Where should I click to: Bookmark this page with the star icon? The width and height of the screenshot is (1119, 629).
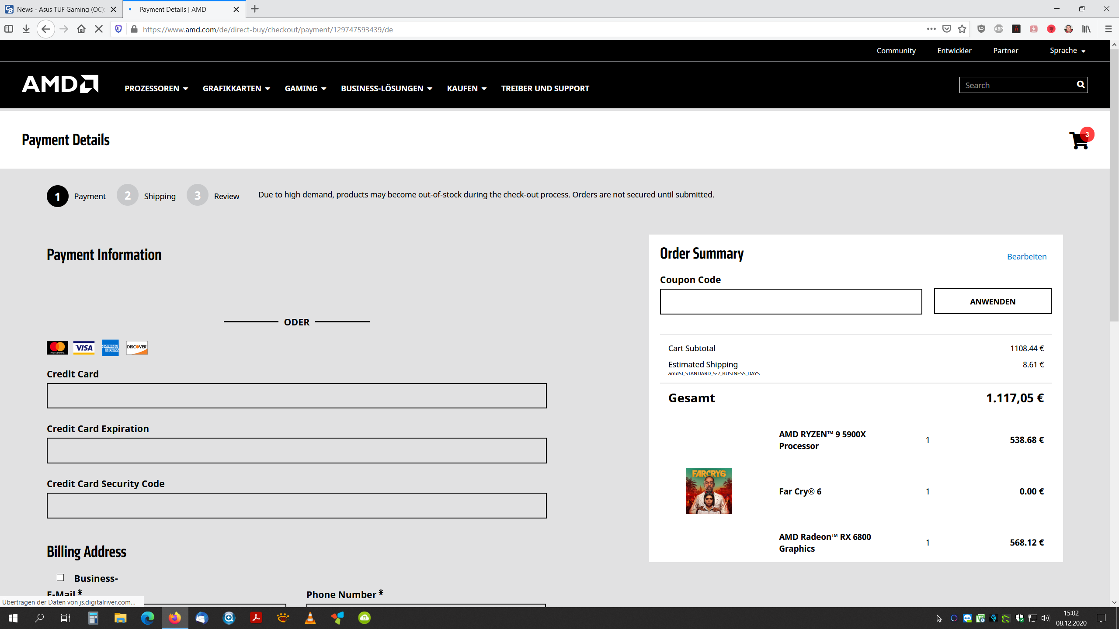pos(962,29)
